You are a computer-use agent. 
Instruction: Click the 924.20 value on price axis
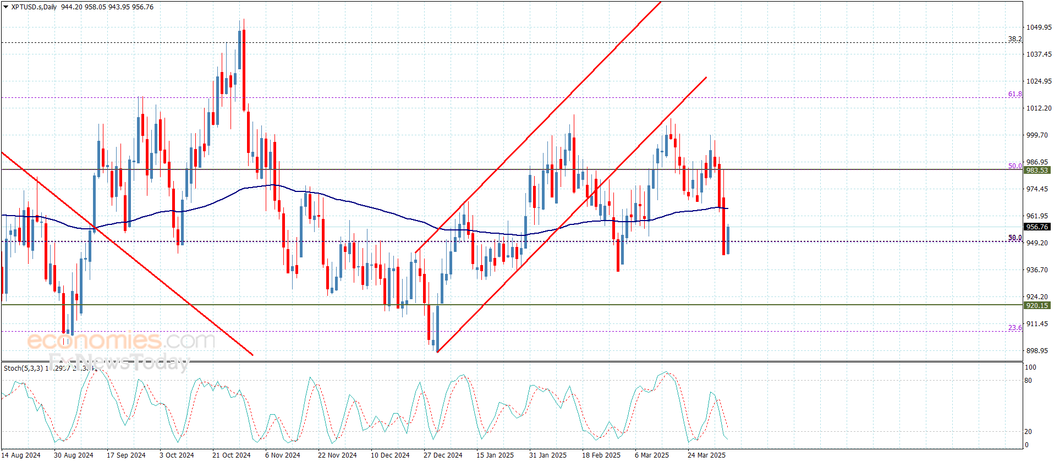click(1037, 297)
